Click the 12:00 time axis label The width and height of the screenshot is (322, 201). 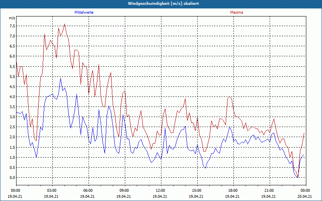pos(160,191)
